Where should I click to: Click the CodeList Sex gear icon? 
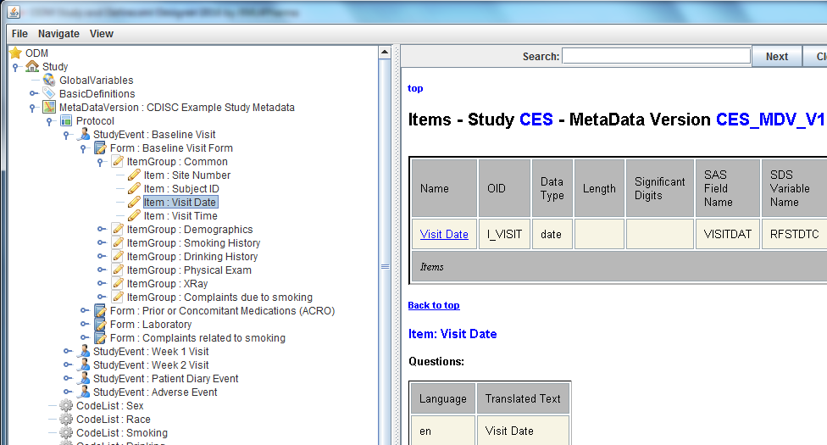pos(66,405)
